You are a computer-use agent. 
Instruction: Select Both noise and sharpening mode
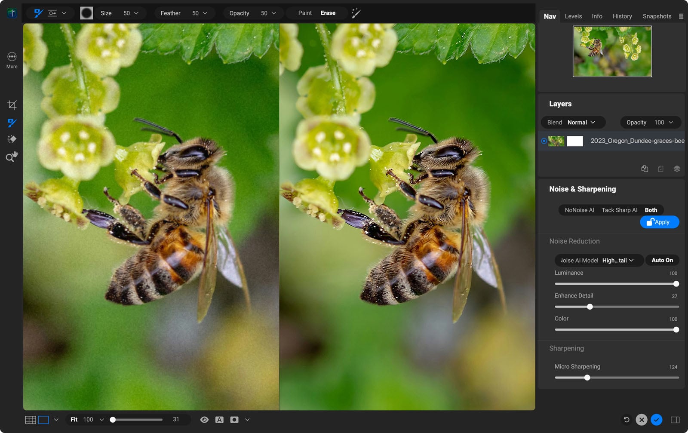[651, 210]
